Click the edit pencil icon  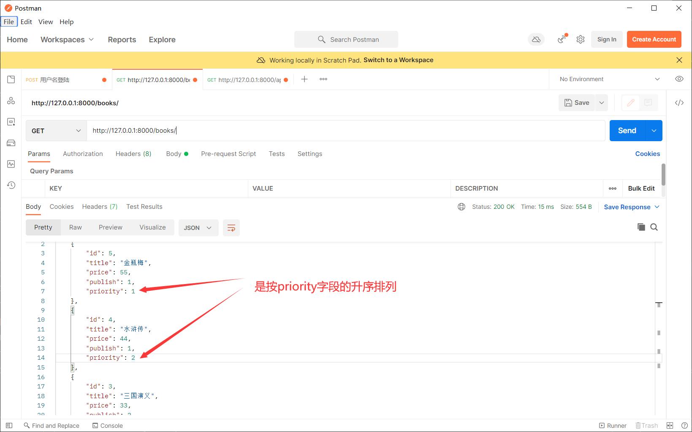pyautogui.click(x=631, y=103)
